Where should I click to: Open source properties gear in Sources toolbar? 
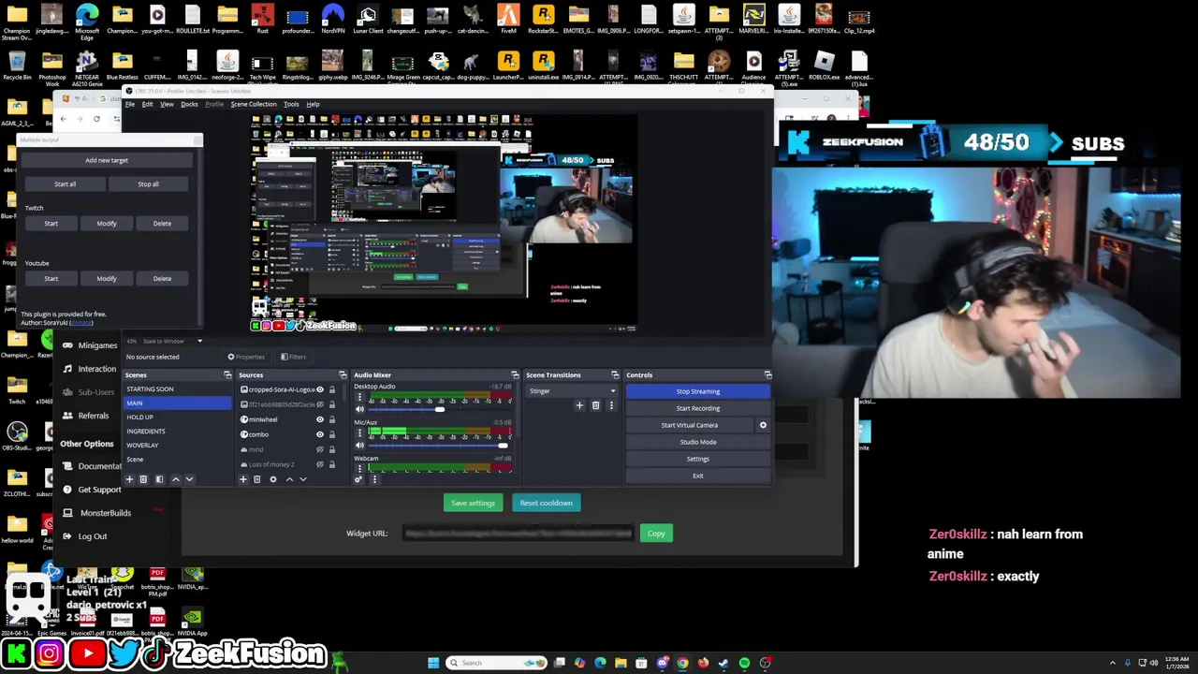point(273,479)
